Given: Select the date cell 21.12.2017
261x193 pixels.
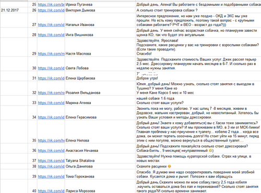Looking at the screenshot, I should (x=14, y=10).
